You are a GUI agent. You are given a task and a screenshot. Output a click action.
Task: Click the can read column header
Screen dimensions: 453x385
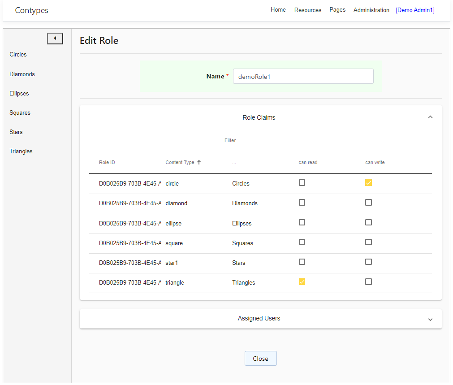[308, 162]
